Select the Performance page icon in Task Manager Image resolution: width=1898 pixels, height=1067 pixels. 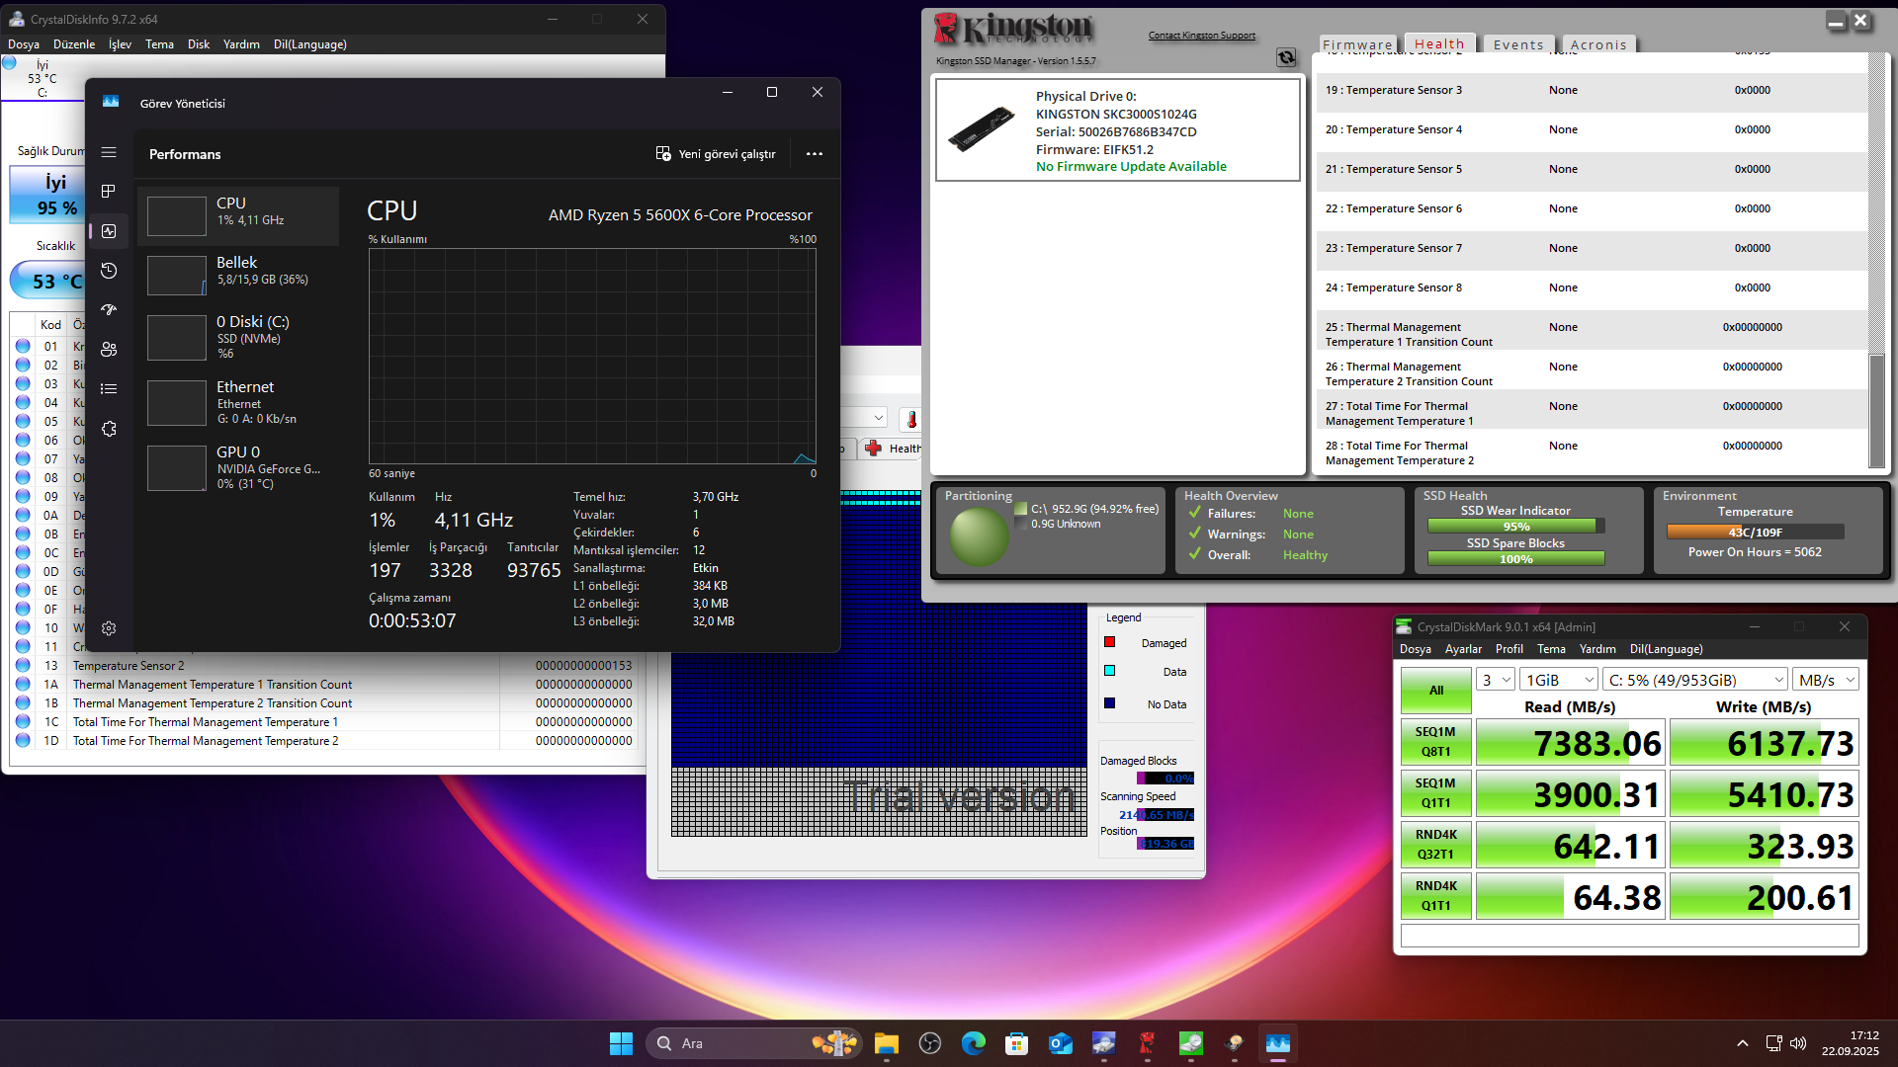point(109,231)
